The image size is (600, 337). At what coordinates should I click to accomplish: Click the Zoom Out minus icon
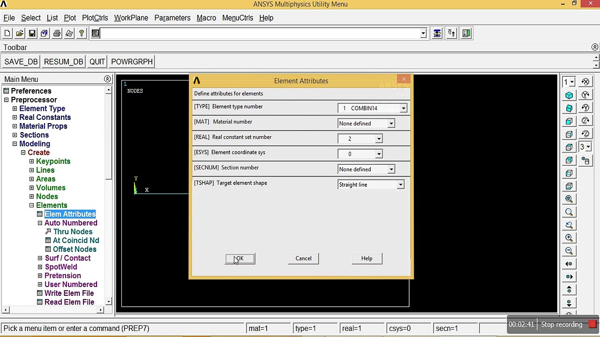[x=569, y=251]
